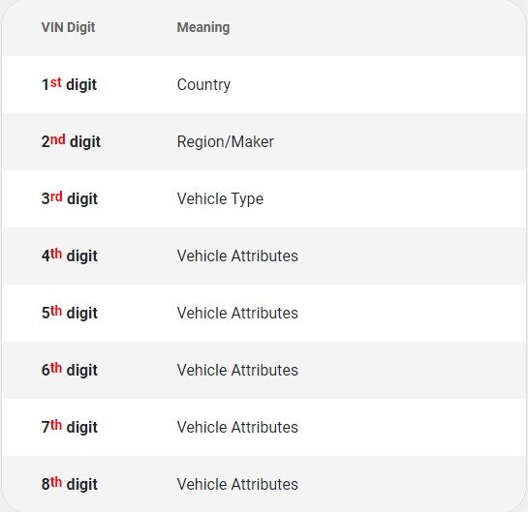Select the 4th digit label
This screenshot has height=512, width=528.
[x=70, y=256]
